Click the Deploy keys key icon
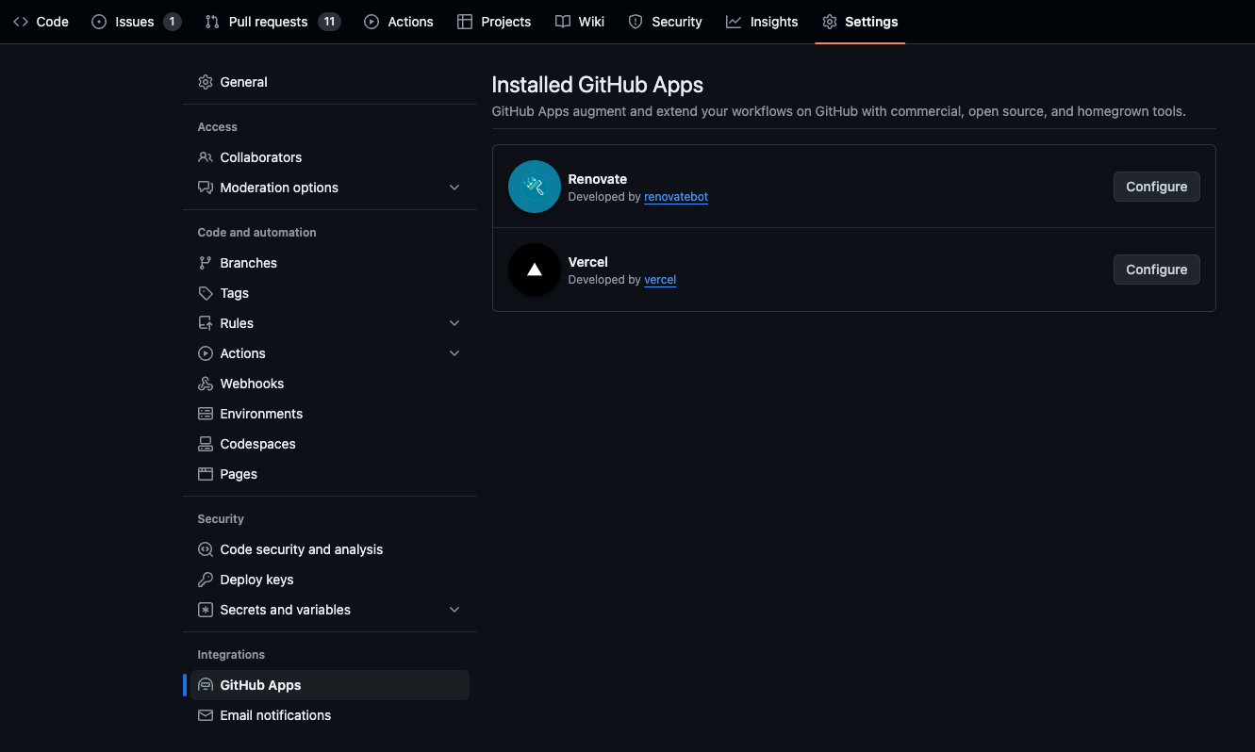Screen dimensions: 1255x752 [x=206, y=580]
